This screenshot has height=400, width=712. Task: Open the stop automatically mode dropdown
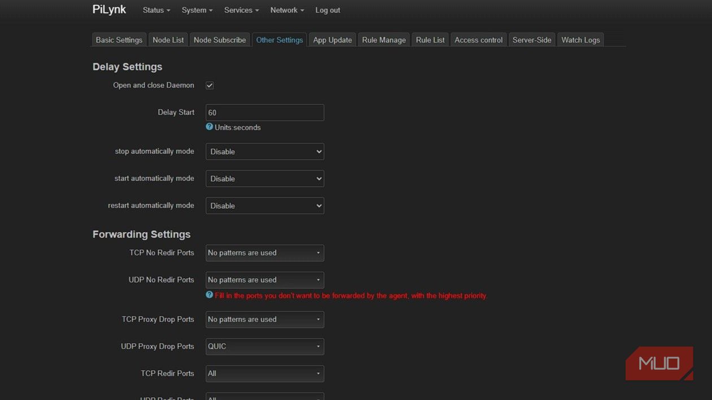(x=265, y=151)
